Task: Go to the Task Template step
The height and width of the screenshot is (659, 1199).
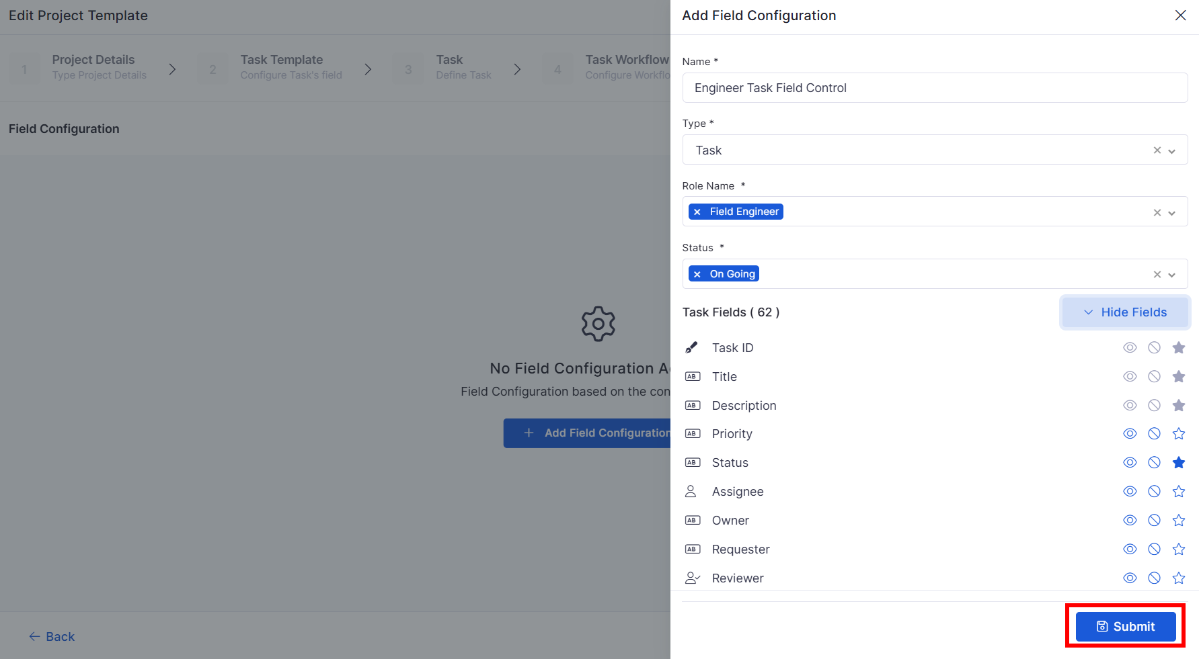Action: point(282,67)
